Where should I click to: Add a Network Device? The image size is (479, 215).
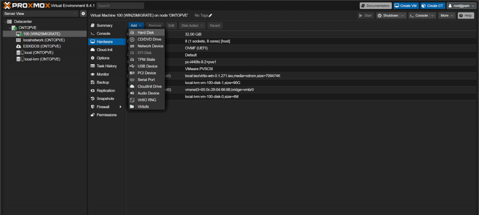(x=146, y=46)
